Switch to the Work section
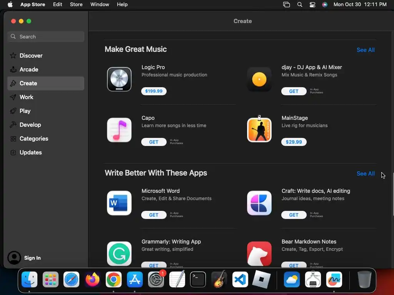394x295 pixels. coord(46,97)
